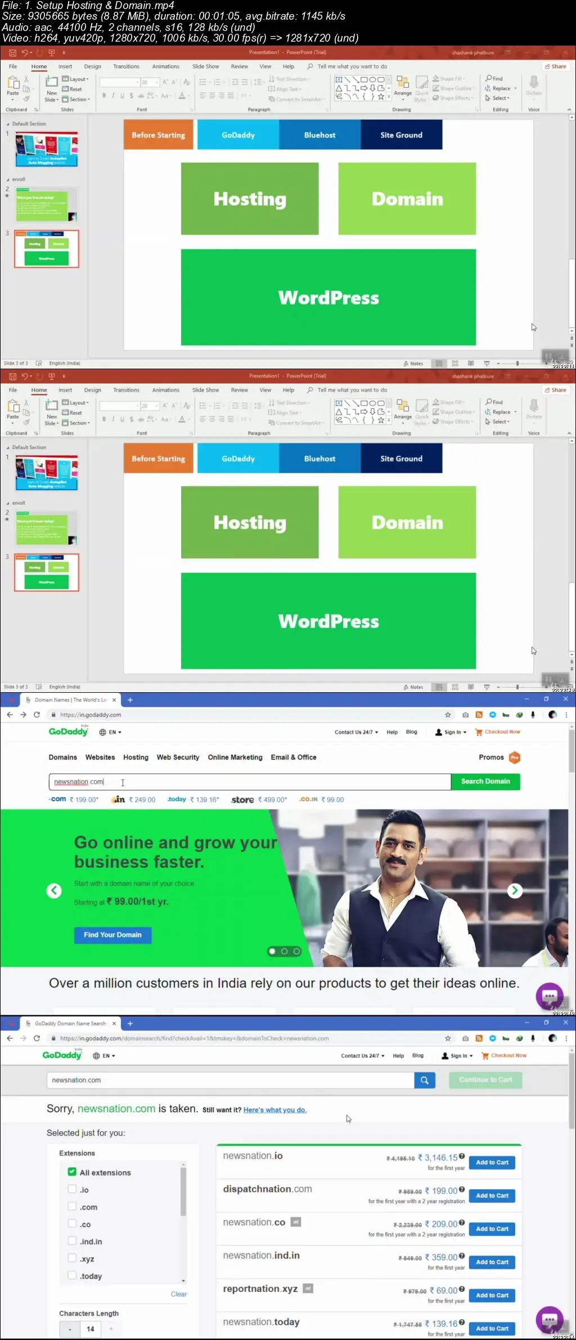This screenshot has height=1340, width=576.
Task: Click the GoDaddy logo on the home page
Action: pos(68,731)
